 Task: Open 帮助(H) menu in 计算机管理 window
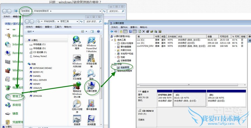coord(143,27)
